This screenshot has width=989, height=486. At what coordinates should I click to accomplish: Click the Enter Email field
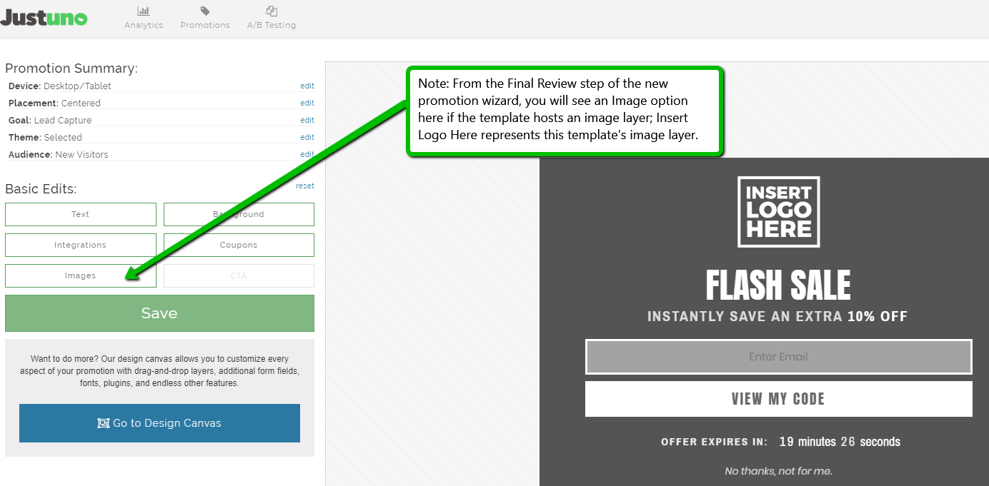coord(778,357)
